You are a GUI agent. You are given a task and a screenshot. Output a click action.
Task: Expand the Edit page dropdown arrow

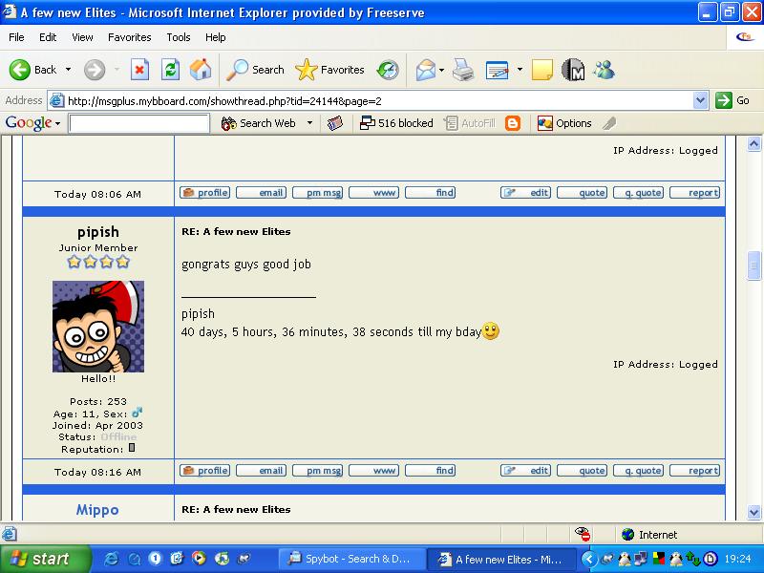520,70
